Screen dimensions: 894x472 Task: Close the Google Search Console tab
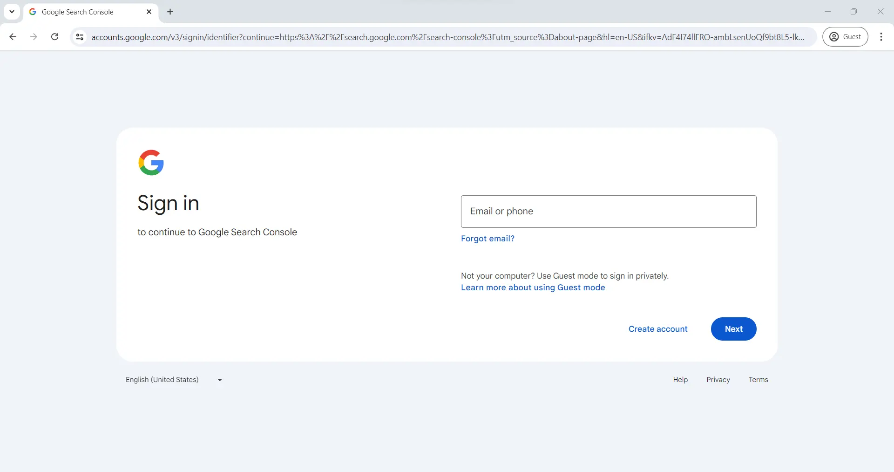(149, 12)
